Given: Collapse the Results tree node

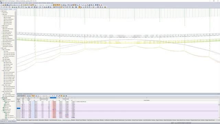Looking at the screenshot, I should (x=1, y=98).
